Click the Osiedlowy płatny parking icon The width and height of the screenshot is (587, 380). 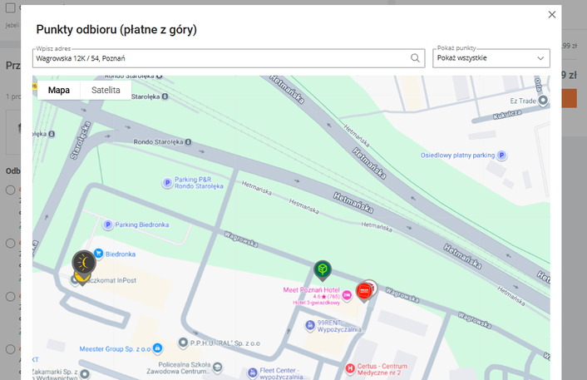tap(501, 155)
